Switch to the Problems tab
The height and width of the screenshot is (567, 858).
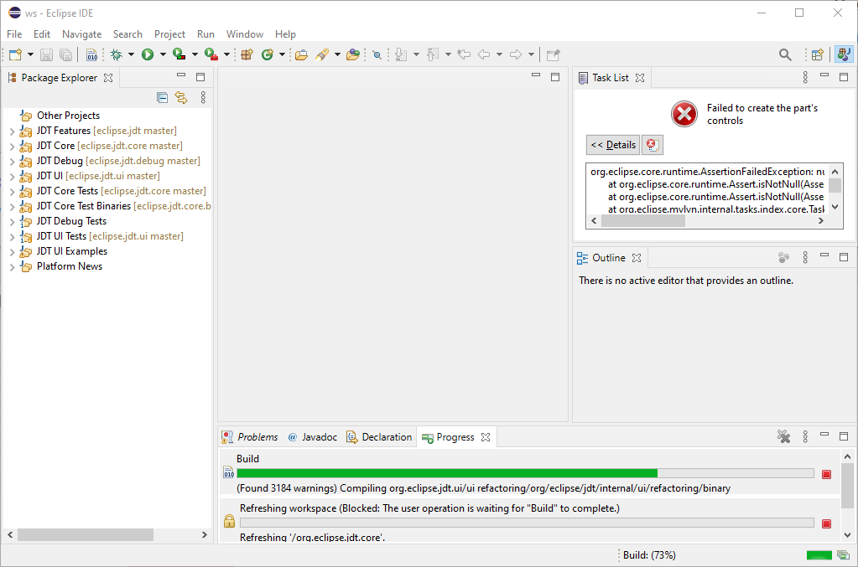(250, 437)
